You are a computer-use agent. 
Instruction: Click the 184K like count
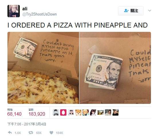click(x=60, y=133)
